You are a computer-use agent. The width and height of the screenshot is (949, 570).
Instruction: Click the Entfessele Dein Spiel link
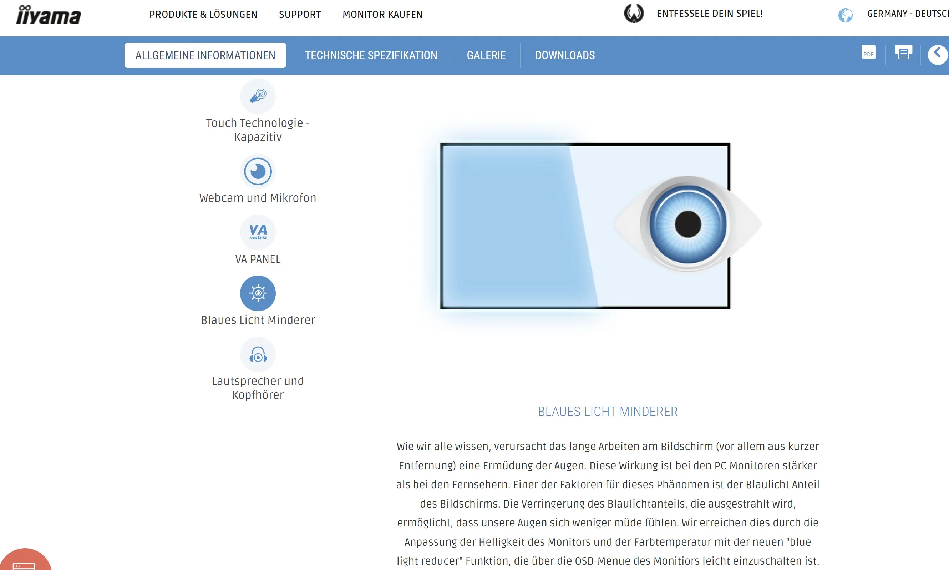click(x=710, y=14)
